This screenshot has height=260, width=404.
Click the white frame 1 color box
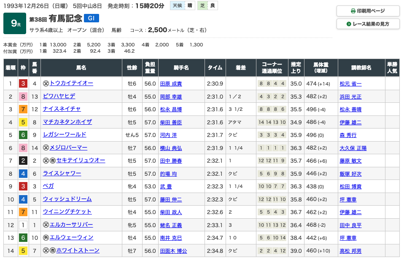[23, 225]
